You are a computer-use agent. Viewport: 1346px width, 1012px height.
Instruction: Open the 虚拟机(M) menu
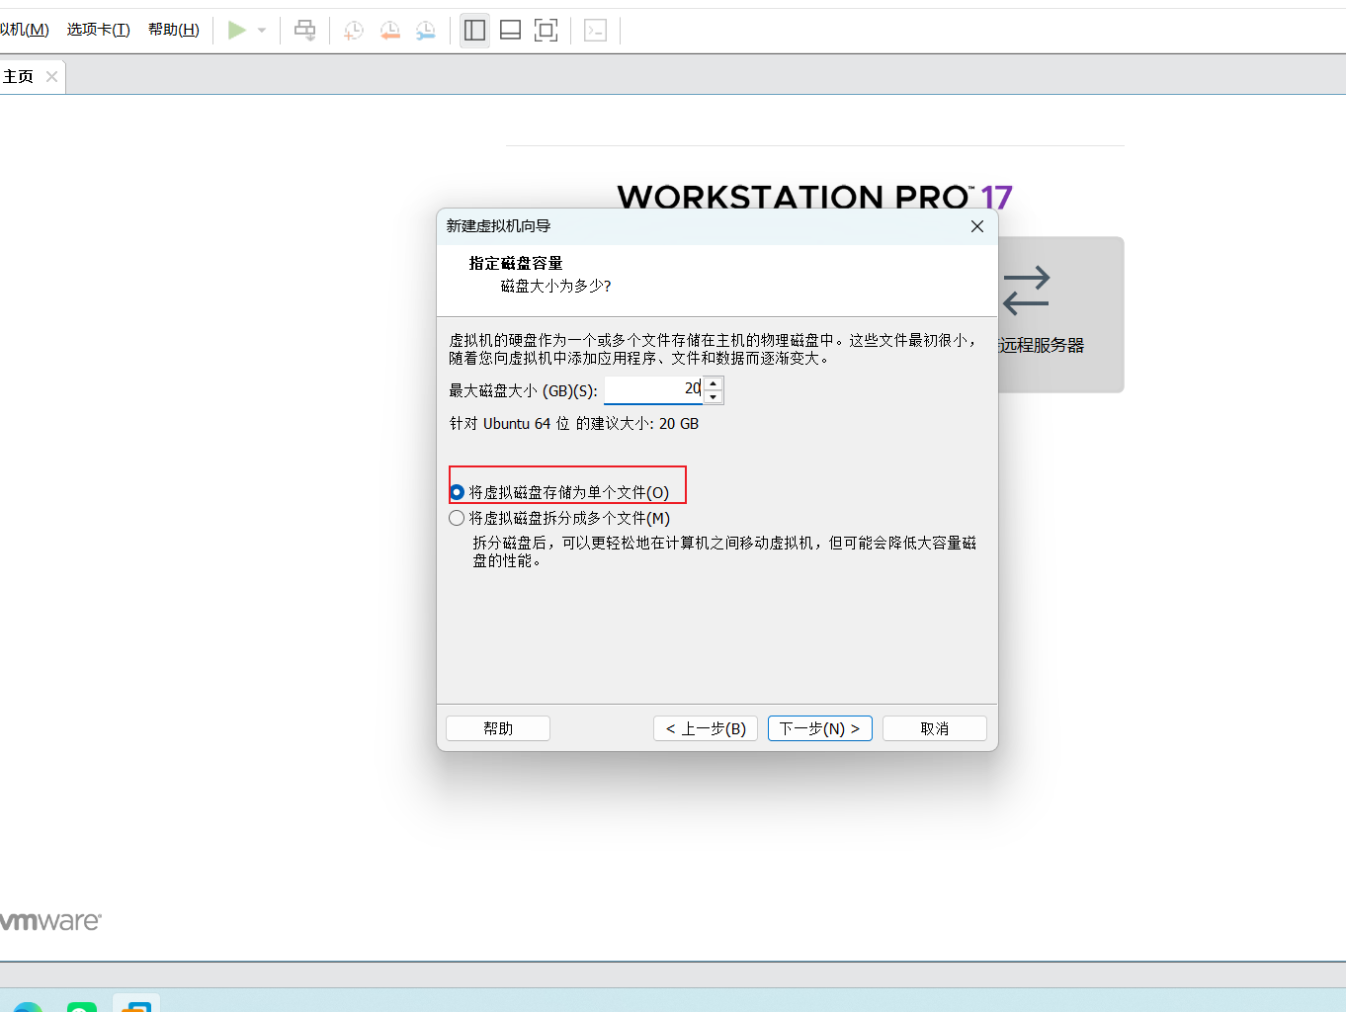[25, 30]
